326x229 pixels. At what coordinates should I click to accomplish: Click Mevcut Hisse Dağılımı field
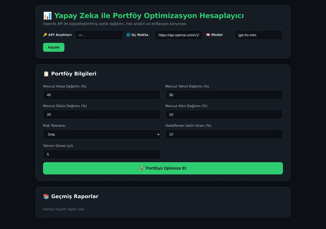click(x=102, y=95)
